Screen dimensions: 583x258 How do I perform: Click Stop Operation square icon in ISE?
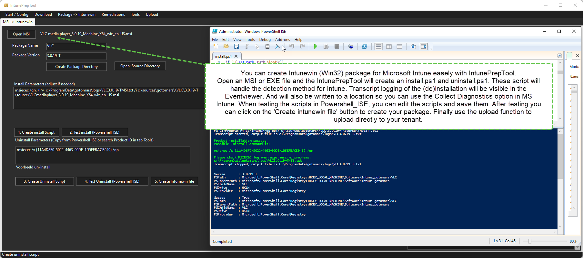pos(337,47)
